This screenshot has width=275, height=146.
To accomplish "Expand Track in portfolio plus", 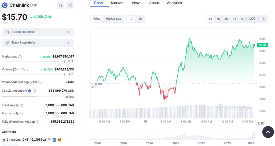I will [68, 43].
